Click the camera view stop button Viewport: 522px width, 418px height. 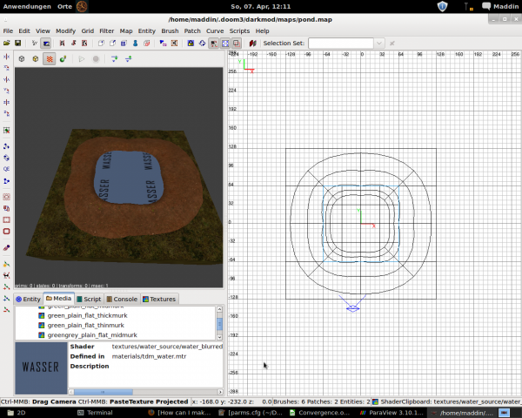(x=96, y=59)
